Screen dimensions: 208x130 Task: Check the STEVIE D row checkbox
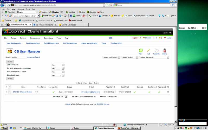10,92
